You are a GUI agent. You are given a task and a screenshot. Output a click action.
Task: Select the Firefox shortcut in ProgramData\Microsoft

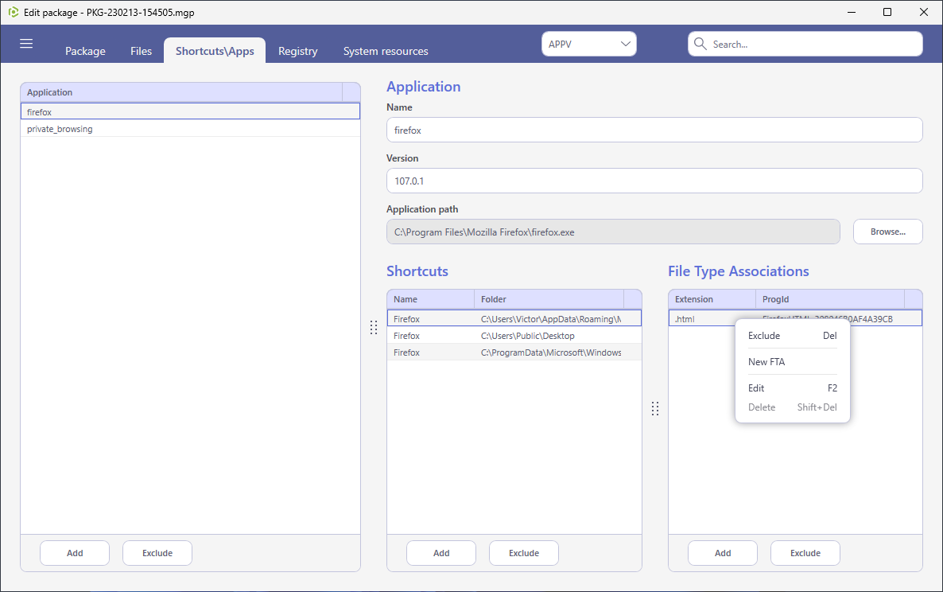click(514, 352)
